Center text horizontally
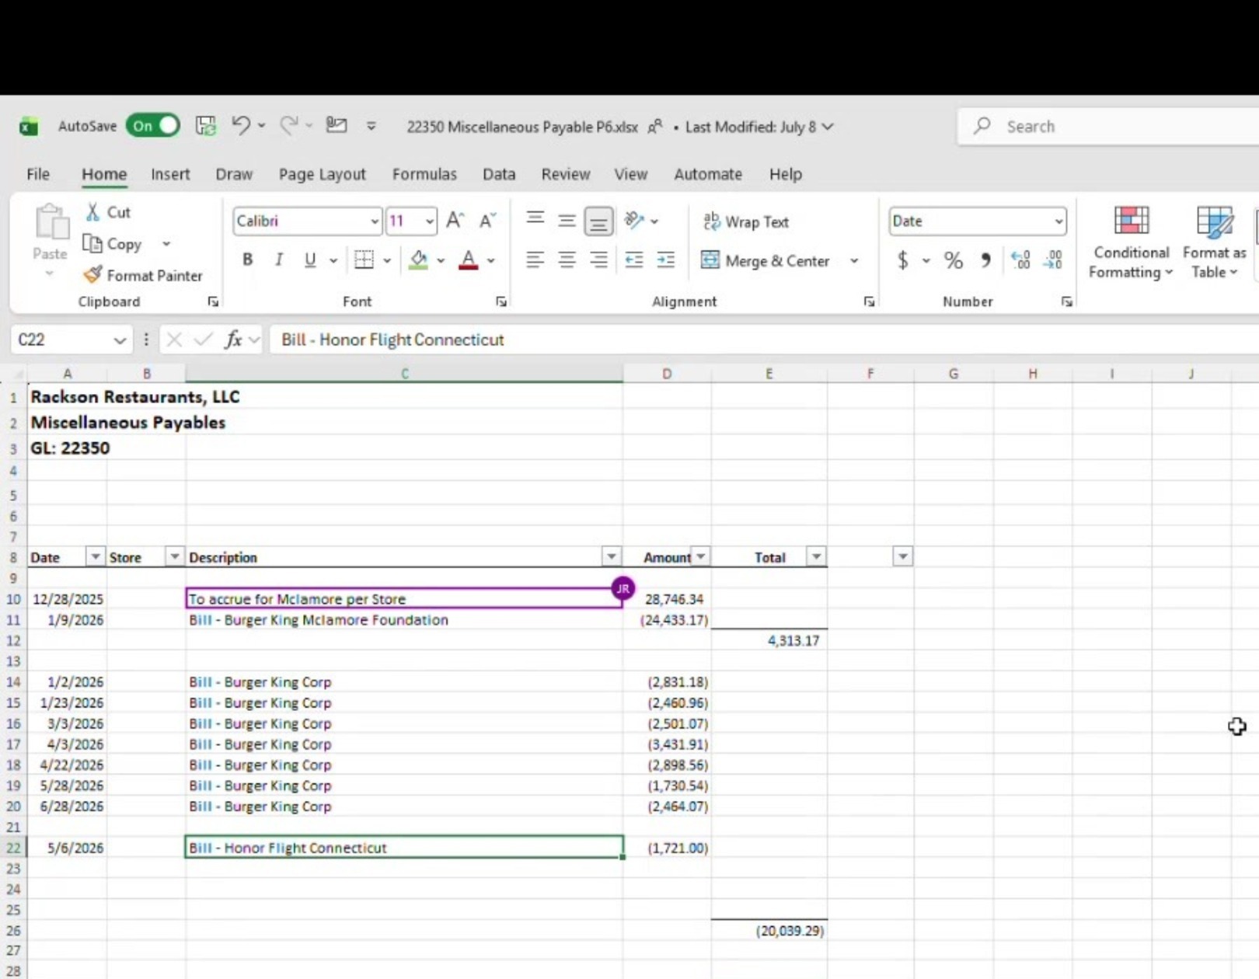 pos(567,260)
